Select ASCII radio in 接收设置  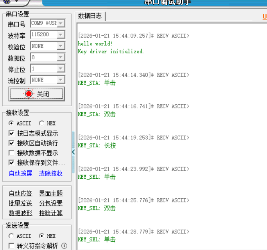11,123
